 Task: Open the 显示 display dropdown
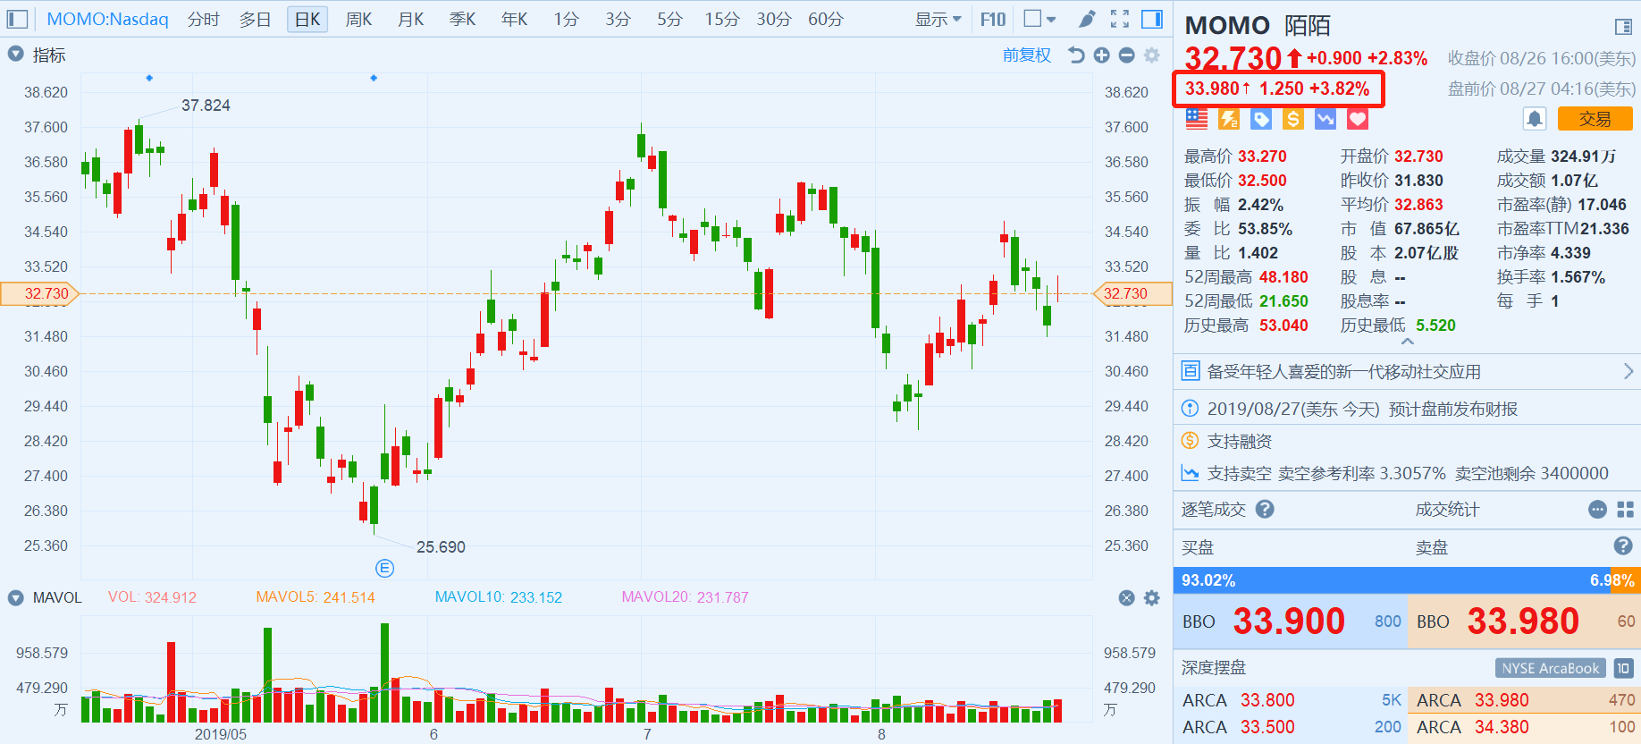(938, 19)
